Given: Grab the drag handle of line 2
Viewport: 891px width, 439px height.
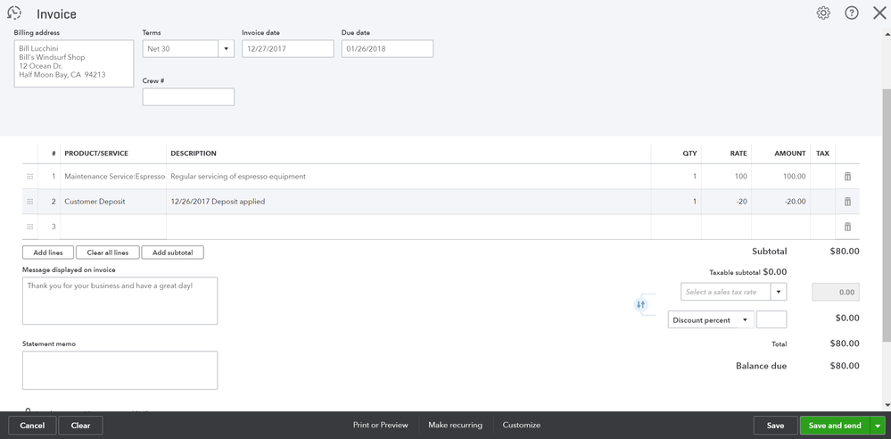Looking at the screenshot, I should [30, 202].
